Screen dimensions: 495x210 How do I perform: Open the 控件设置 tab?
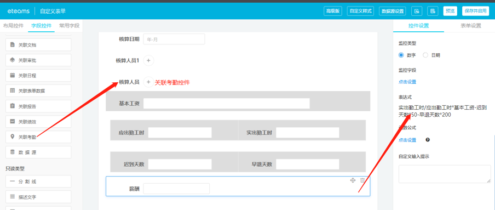(x=418, y=26)
